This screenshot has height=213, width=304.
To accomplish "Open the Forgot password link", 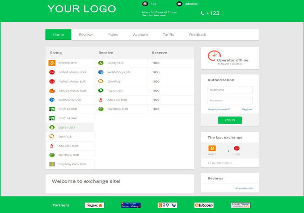I will pyautogui.click(x=219, y=109).
